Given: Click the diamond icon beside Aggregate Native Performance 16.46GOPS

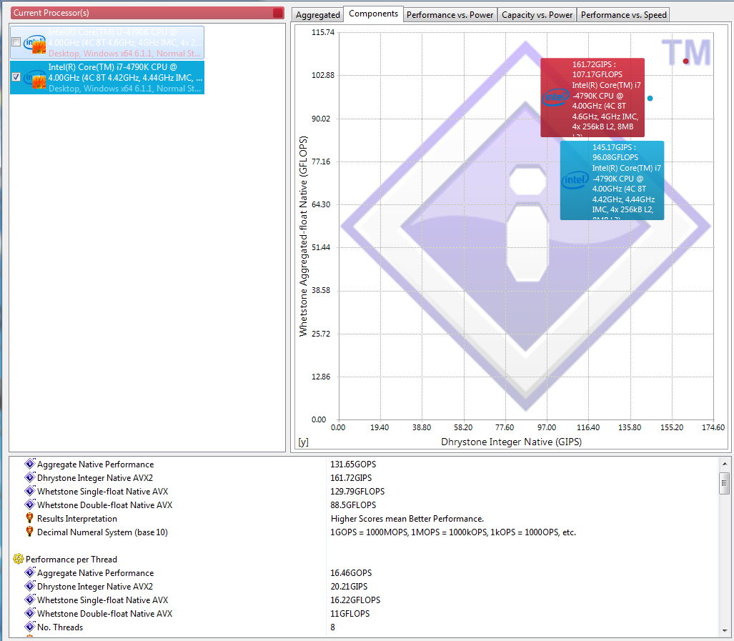Looking at the screenshot, I should pos(30,572).
